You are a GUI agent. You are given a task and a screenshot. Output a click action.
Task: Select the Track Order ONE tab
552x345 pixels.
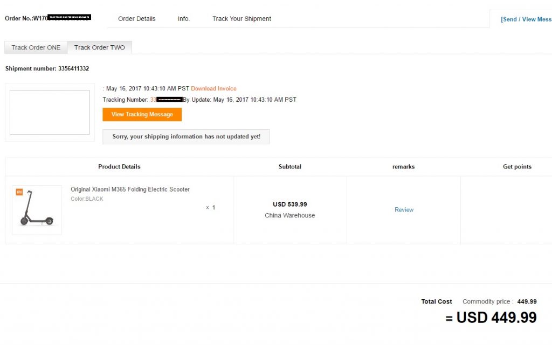tap(36, 47)
